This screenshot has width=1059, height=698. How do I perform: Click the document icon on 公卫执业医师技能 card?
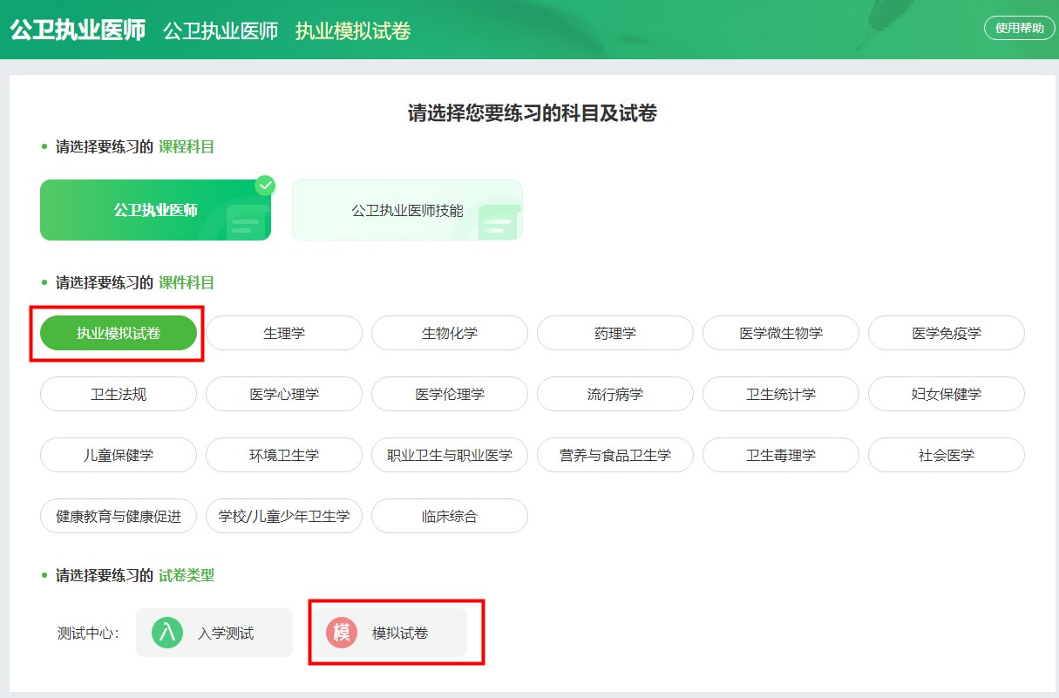point(499,222)
